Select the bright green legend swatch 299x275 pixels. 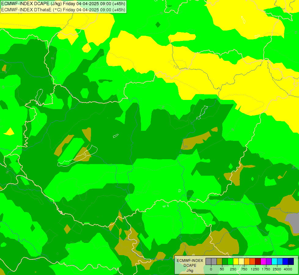pos(231,261)
